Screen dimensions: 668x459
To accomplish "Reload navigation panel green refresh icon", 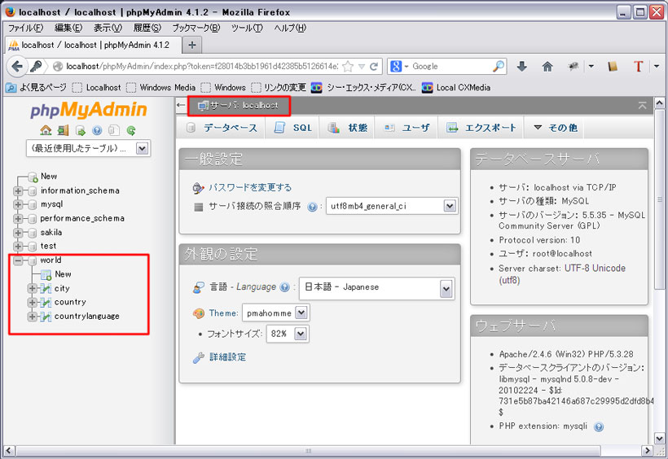I will pyautogui.click(x=131, y=130).
